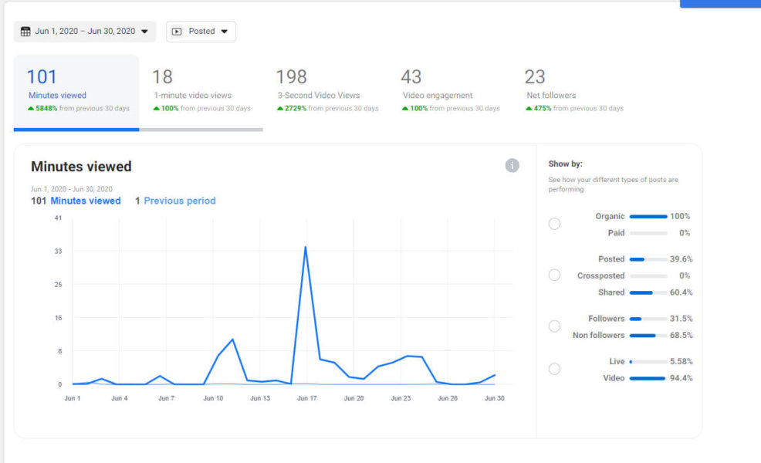Click the Shared 60.4% progress bar
Screen dimensions: 761x463
649,292
